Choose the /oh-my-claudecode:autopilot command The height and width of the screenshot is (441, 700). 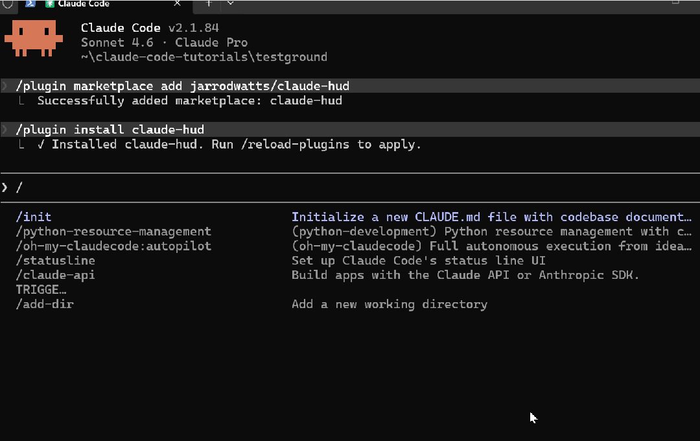point(113,246)
